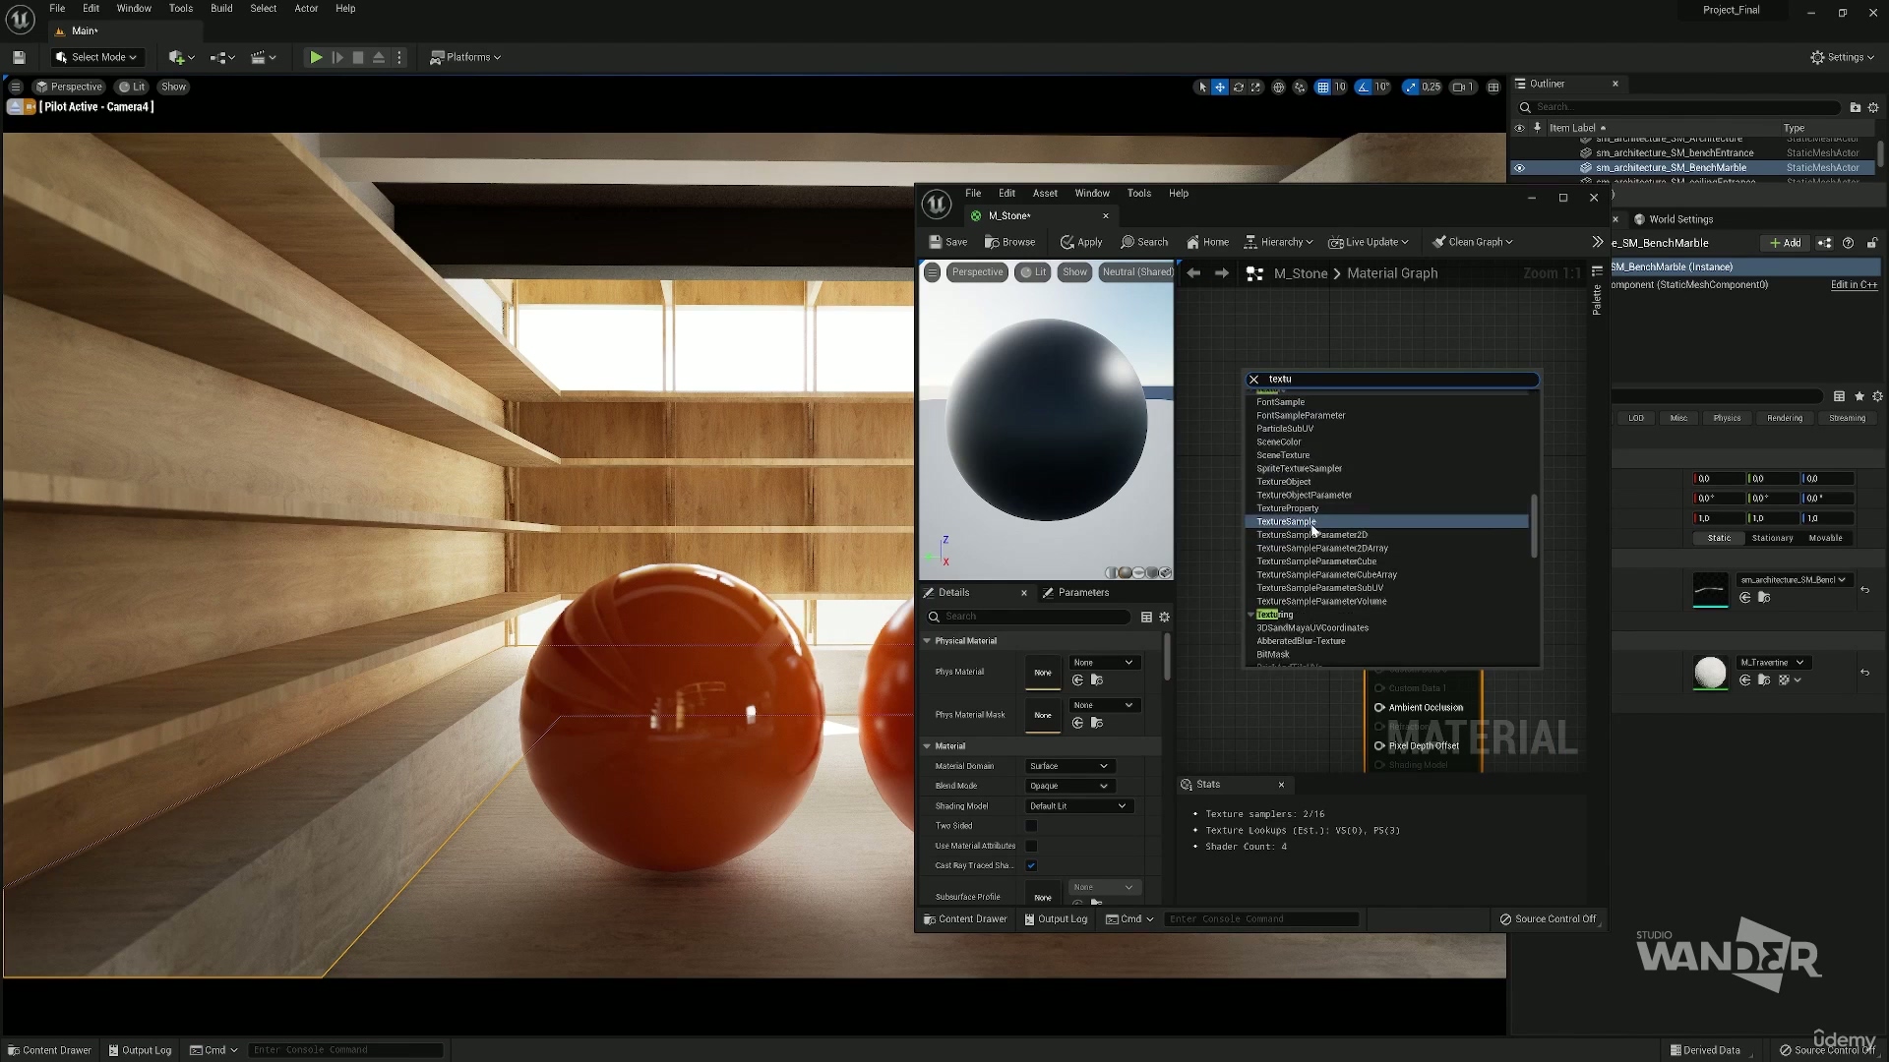Choose TextureSample from the node list
1889x1062 pixels.
1285,522
